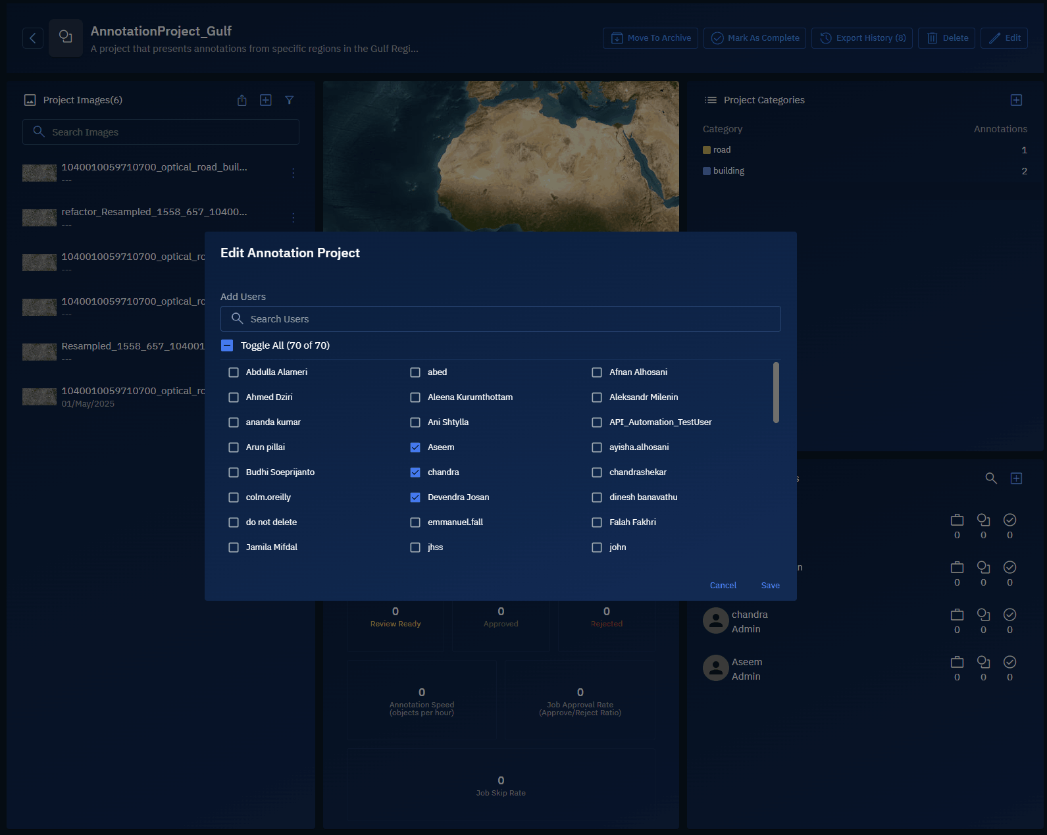Image resolution: width=1047 pixels, height=835 pixels.
Task: Open Export History
Action: point(861,38)
